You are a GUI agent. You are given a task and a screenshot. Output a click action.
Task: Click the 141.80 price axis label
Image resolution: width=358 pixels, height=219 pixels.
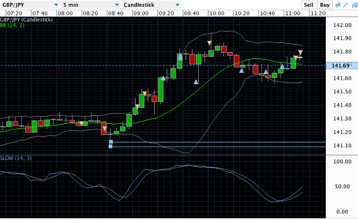(342, 52)
